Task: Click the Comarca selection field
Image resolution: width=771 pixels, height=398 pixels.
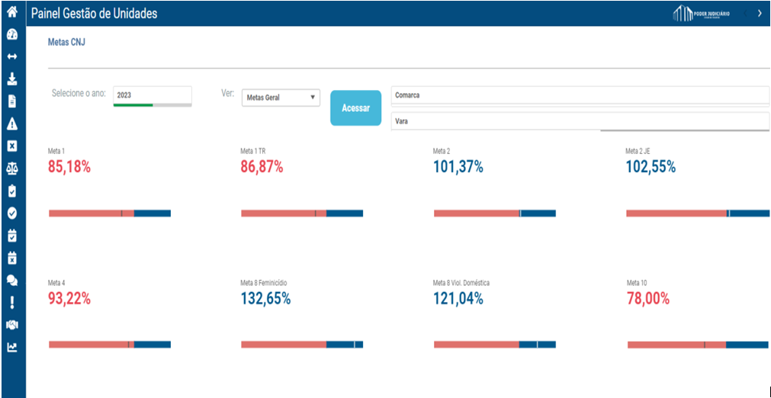Action: pos(580,95)
